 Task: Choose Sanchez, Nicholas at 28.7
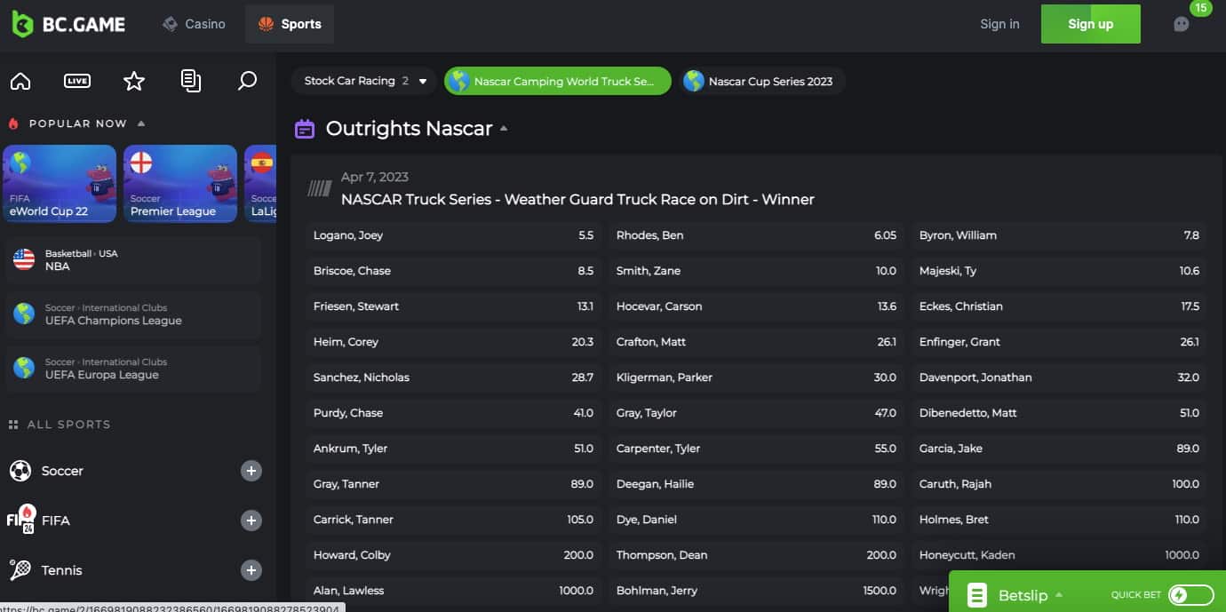point(453,378)
